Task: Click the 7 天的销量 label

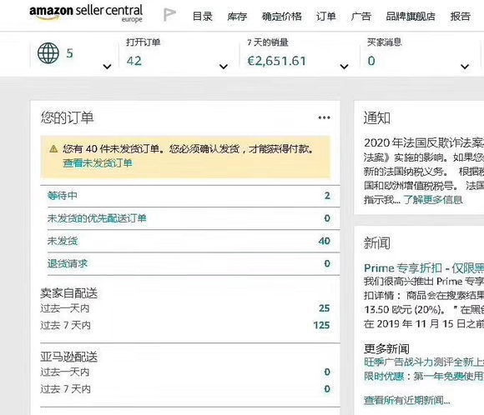Action: click(x=268, y=42)
